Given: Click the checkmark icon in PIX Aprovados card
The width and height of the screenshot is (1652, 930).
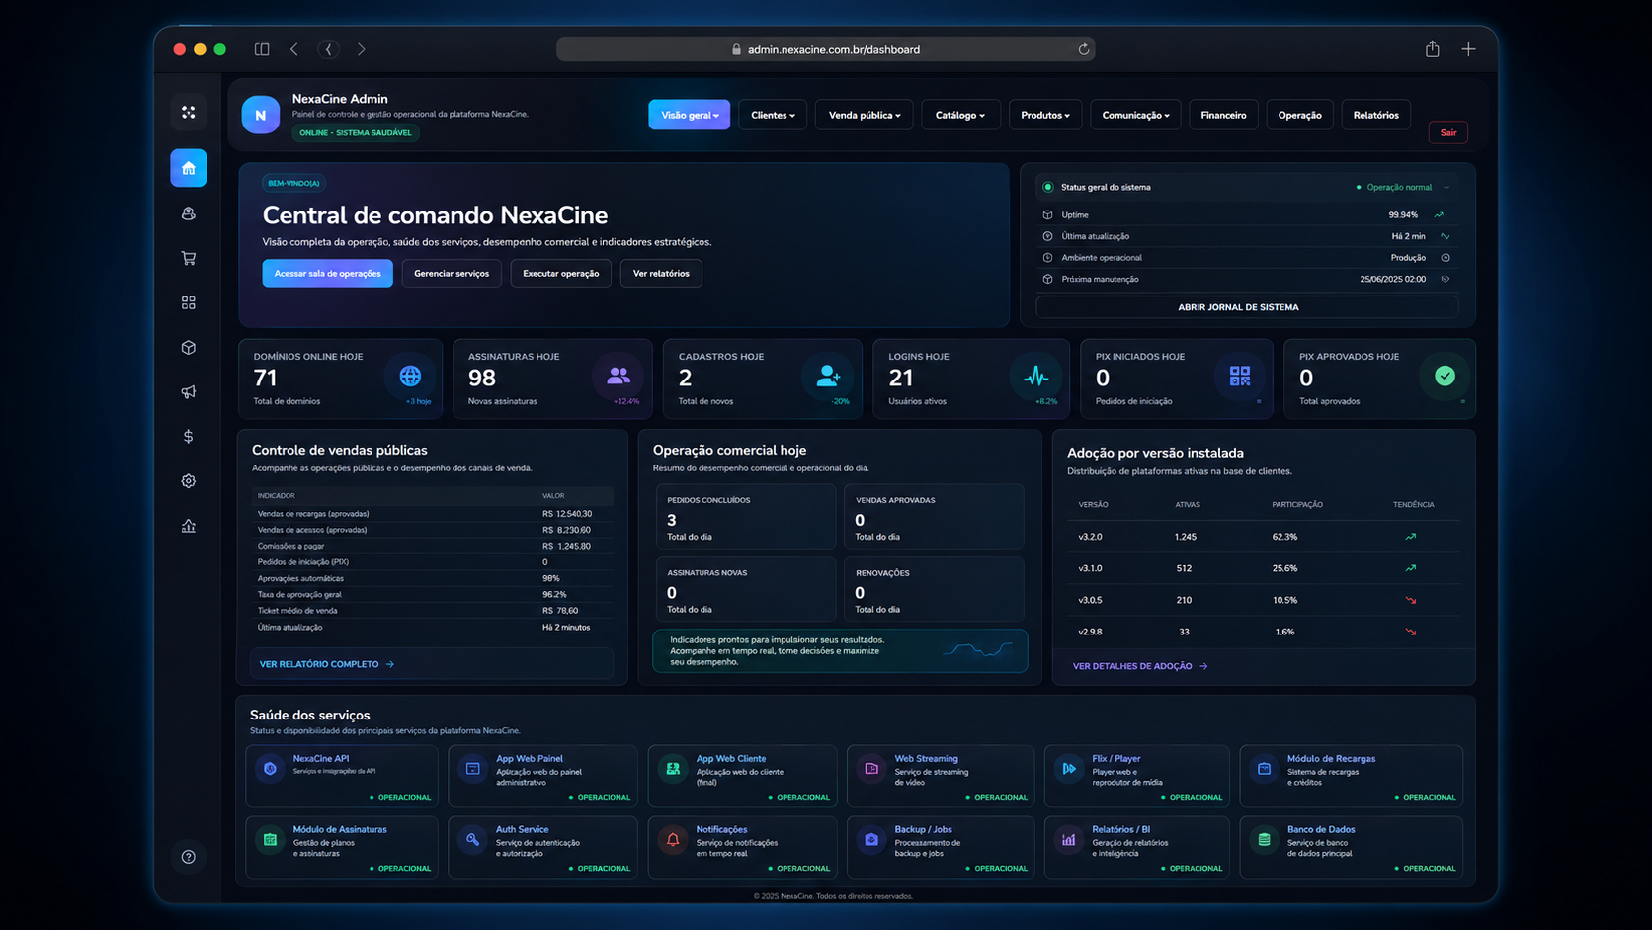Looking at the screenshot, I should pos(1445,376).
